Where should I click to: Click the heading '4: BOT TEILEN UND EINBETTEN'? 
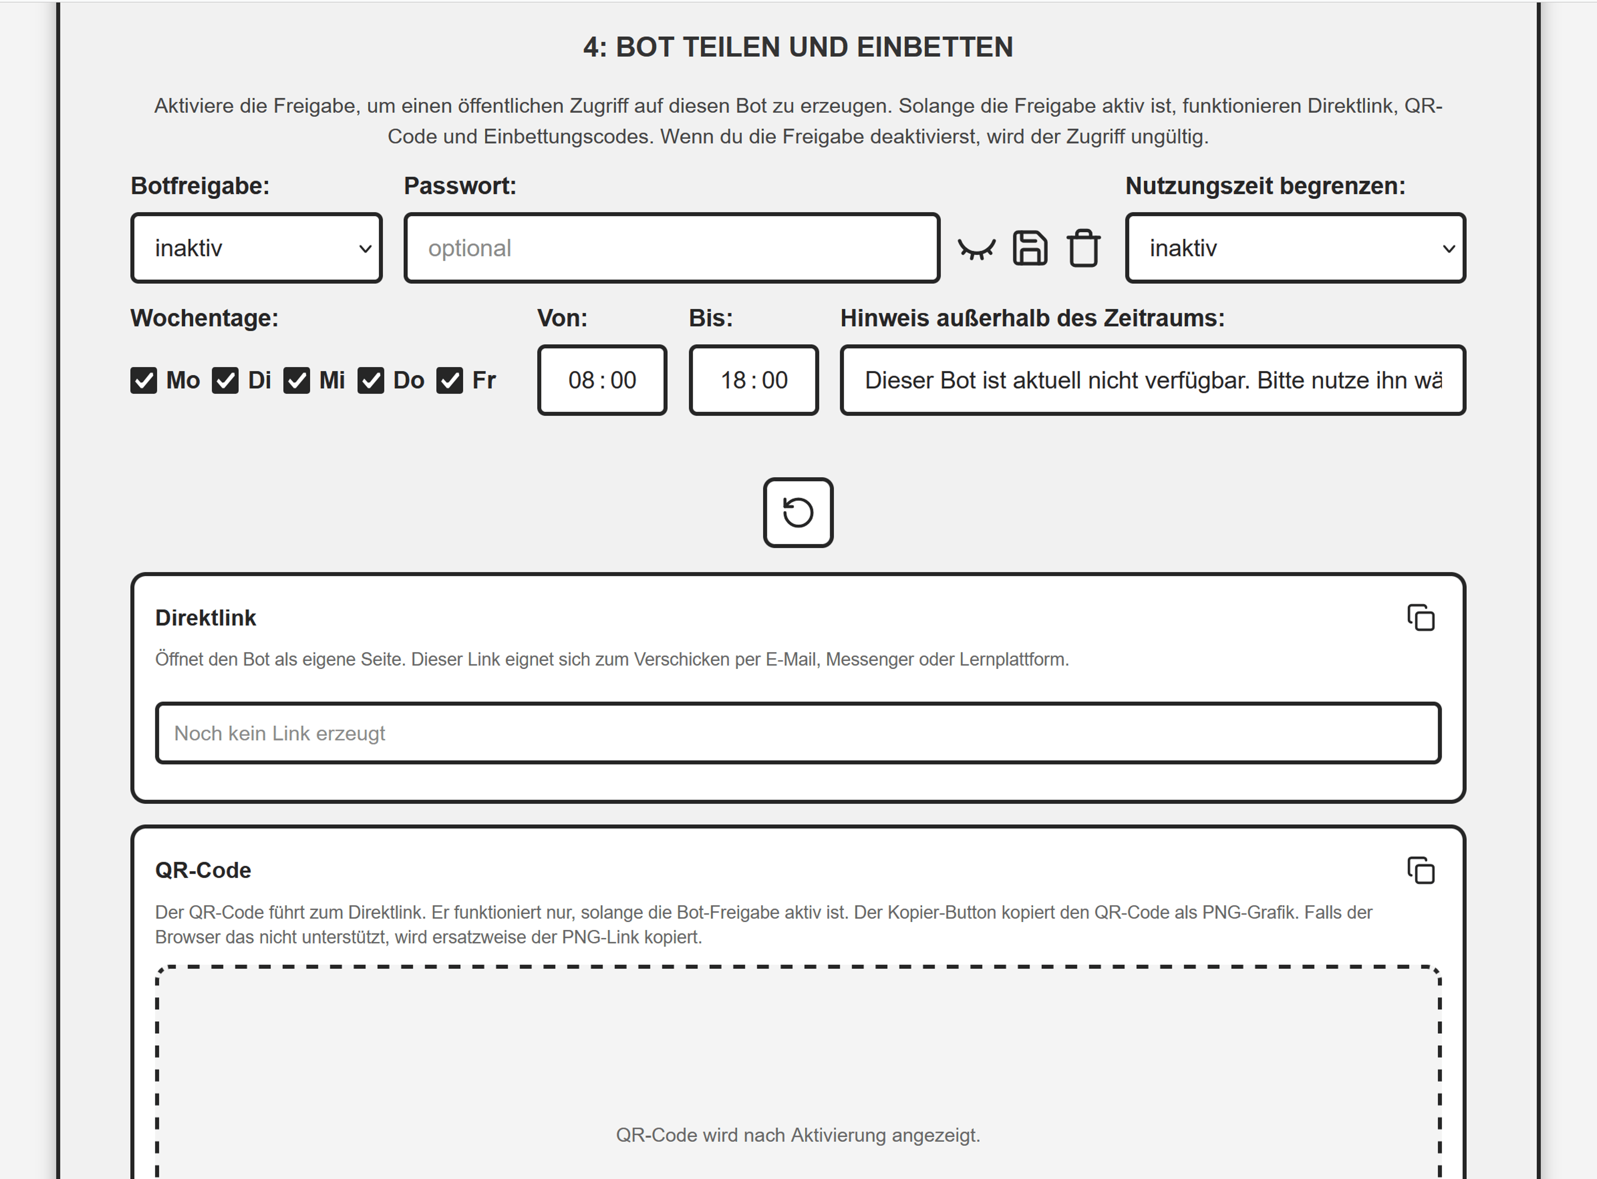(798, 47)
